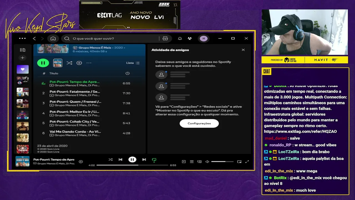The image size is (355, 200).
Task: Open the exitlag.com referral link in chat
Action: click(x=300, y=131)
